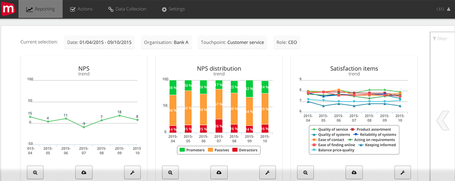The height and width of the screenshot is (181, 455).
Task: Zoom into the Satisfaction items chart
Action: tap(305, 172)
